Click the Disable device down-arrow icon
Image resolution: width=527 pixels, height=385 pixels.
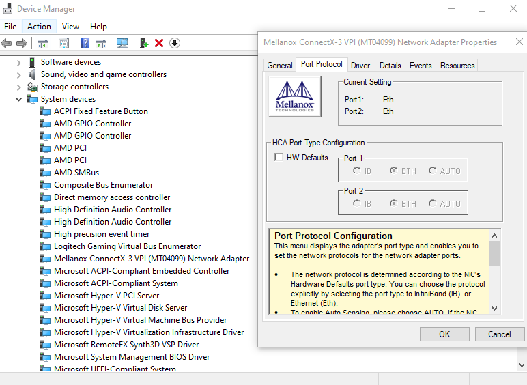tap(175, 43)
